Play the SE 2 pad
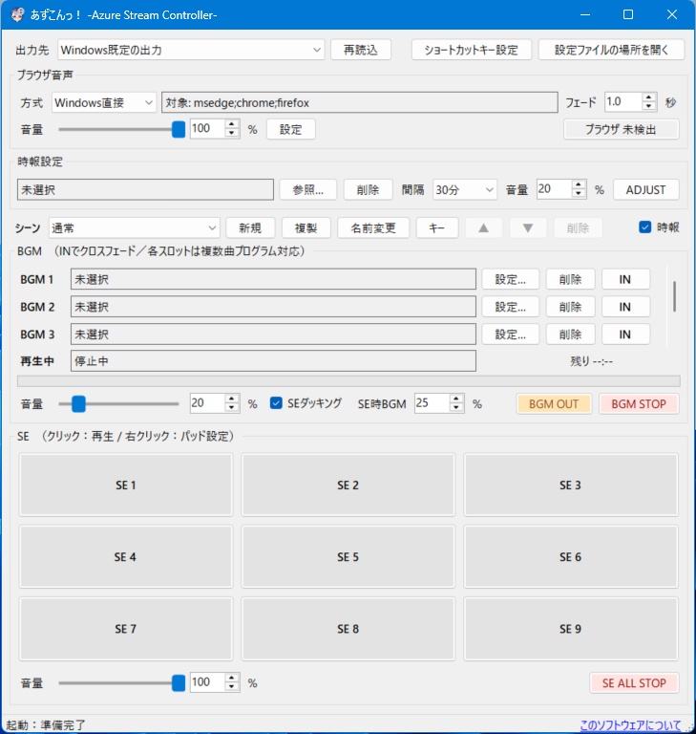Viewport: 696px width, 734px height. (x=348, y=485)
